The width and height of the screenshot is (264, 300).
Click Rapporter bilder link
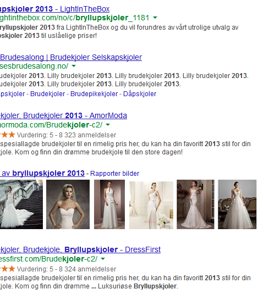coord(114,174)
